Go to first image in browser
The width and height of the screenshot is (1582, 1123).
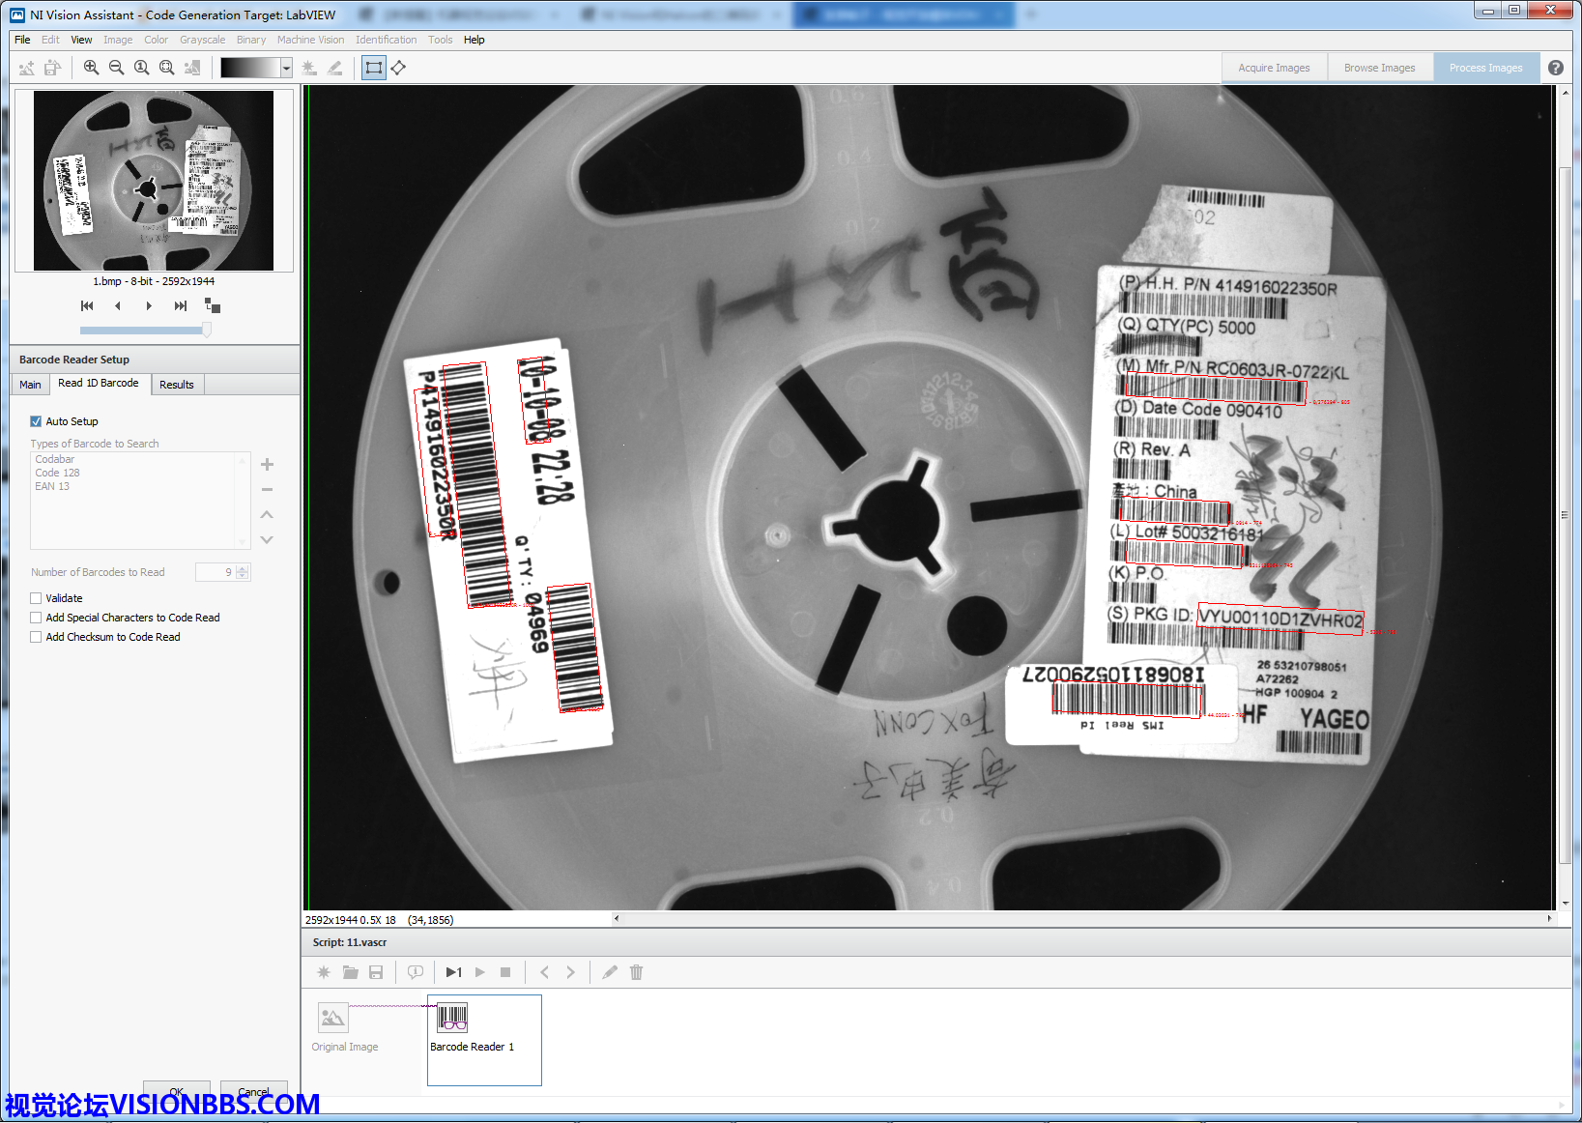coord(87,305)
